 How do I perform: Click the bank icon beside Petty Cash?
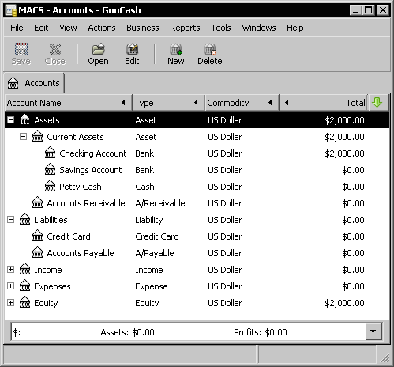(x=50, y=187)
